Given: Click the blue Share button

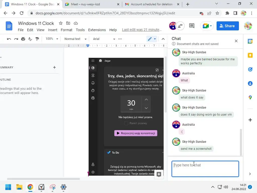Looking at the screenshot, I should pos(227,26).
